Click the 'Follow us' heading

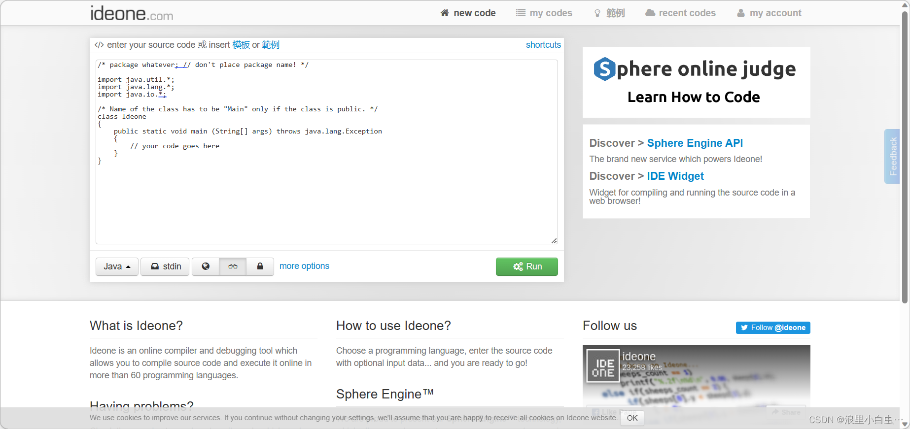click(610, 326)
